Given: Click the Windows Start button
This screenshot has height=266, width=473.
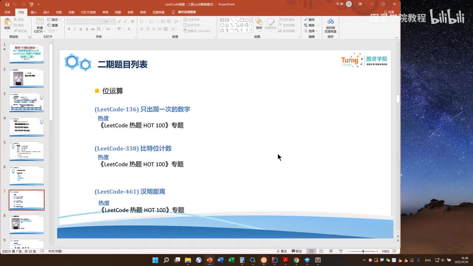Looking at the screenshot, I should (x=155, y=260).
